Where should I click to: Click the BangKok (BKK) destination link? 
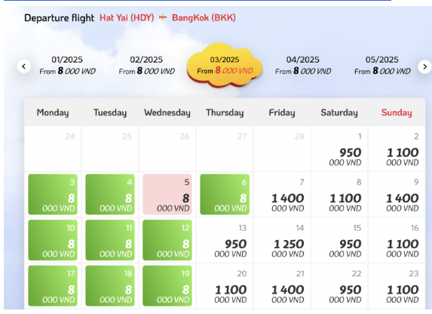tap(204, 17)
